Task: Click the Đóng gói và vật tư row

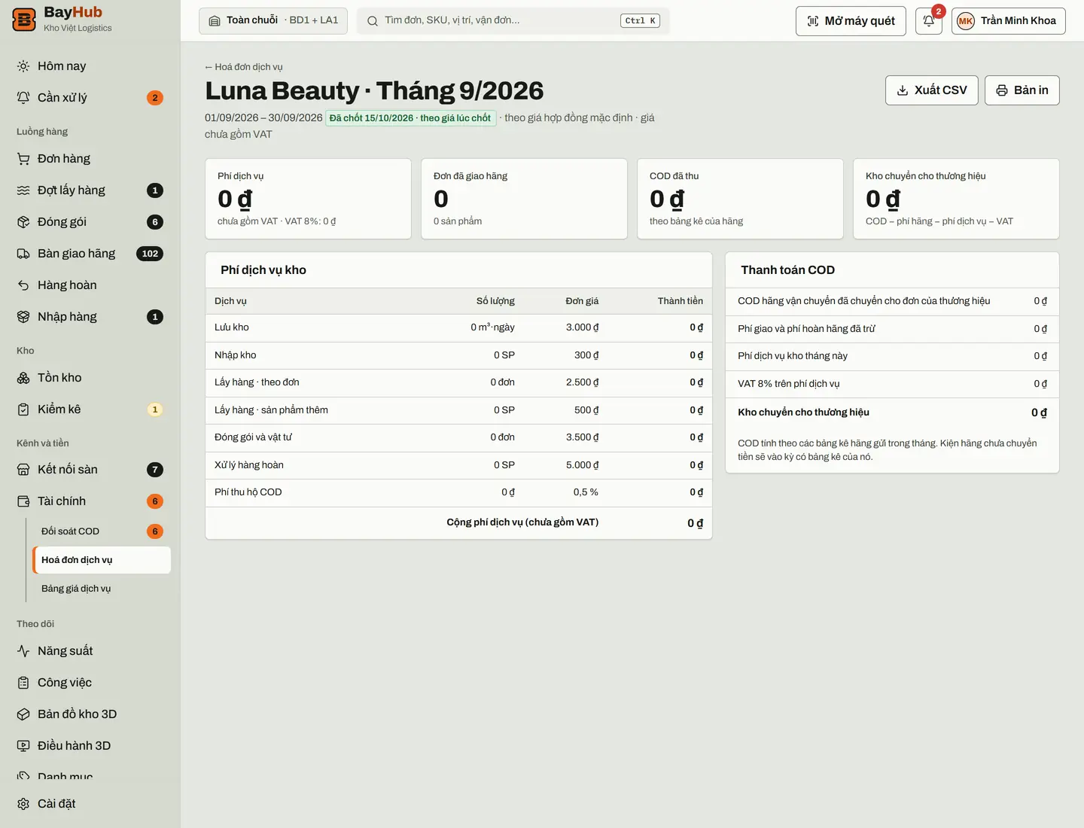Action: click(458, 437)
